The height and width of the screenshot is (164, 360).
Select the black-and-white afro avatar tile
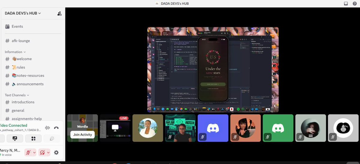(x=343, y=128)
